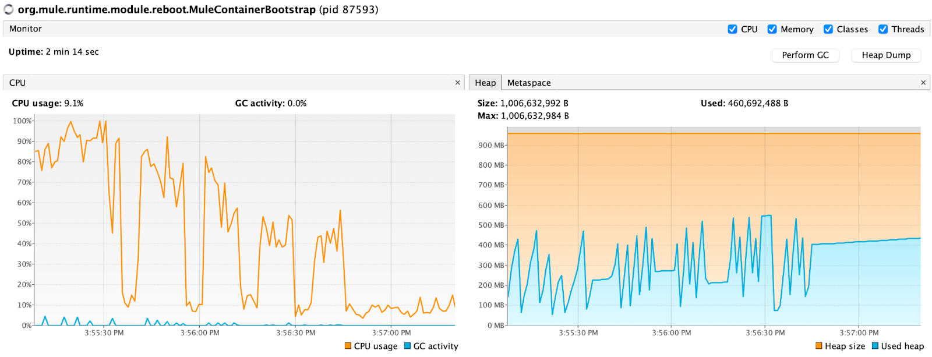
Task: Disable the Classes checkbox
Action: [828, 29]
